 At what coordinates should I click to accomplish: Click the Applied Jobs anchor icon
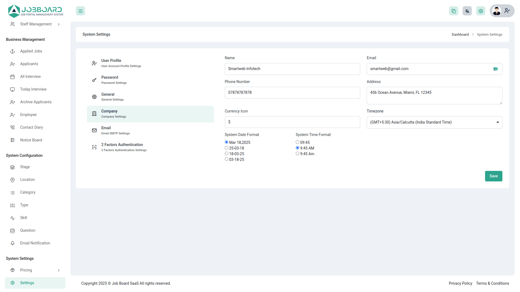point(12,51)
